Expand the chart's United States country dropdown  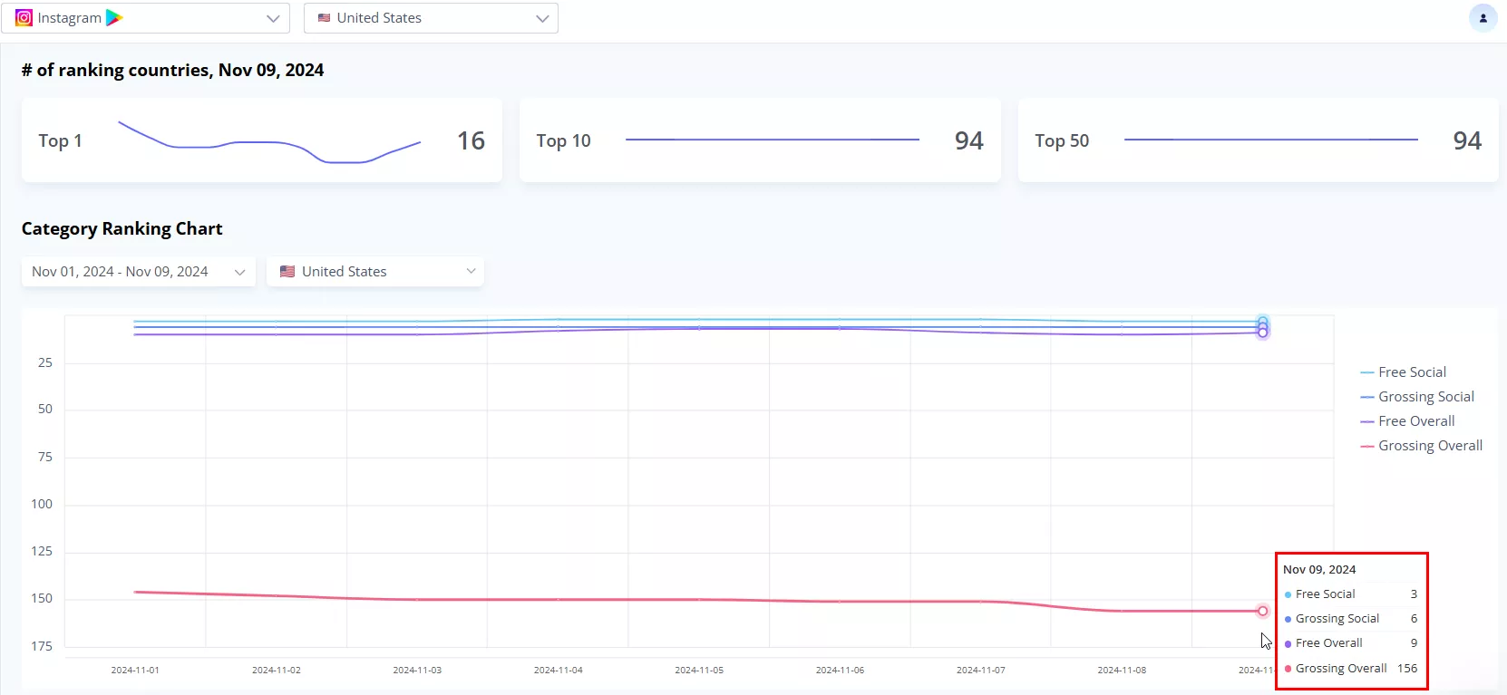[x=471, y=271]
